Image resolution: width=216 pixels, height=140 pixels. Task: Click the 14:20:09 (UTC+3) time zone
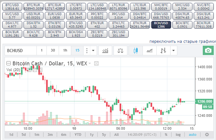[142, 135]
